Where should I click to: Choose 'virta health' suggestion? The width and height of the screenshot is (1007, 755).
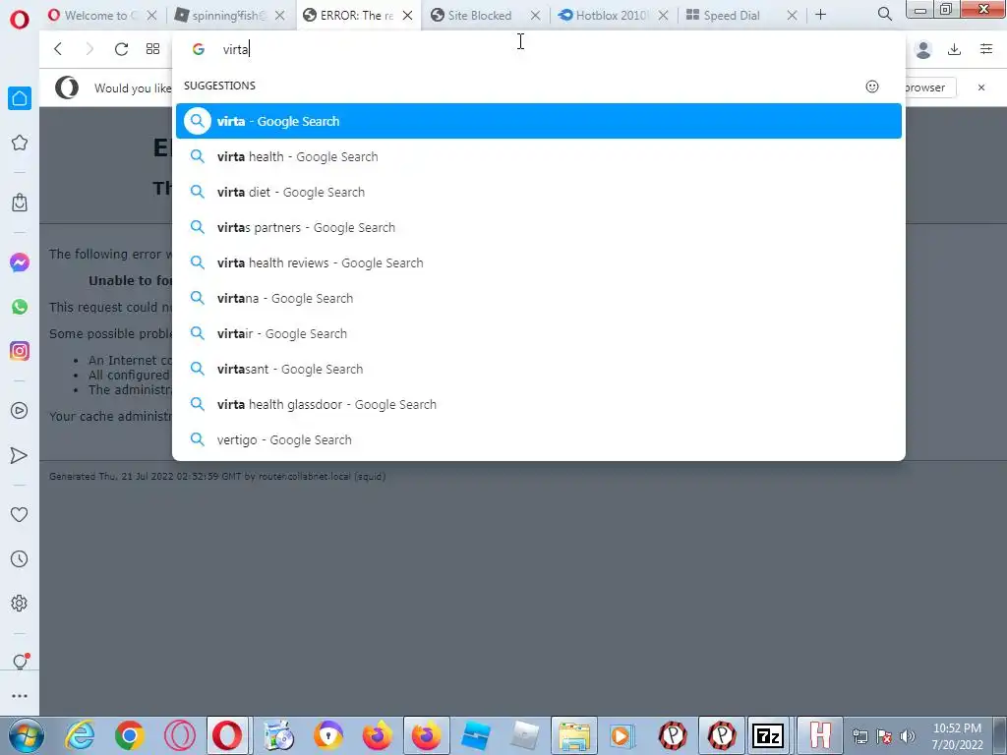[x=539, y=156]
